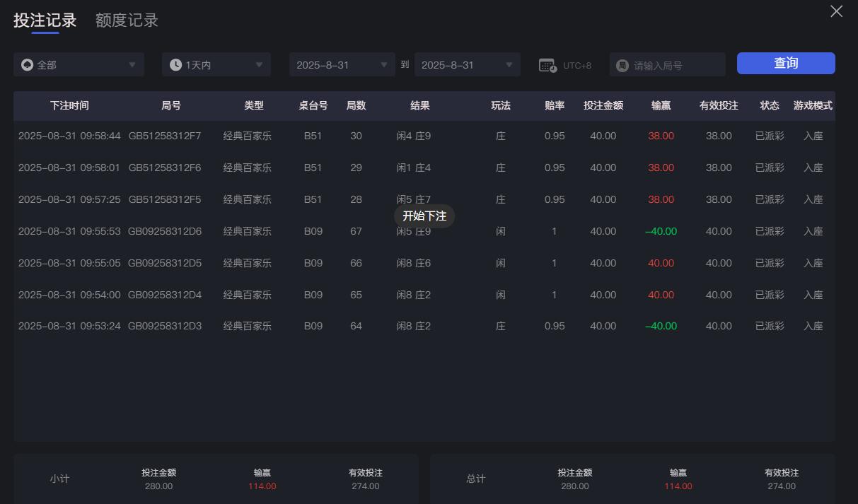Click the UTC+8 timezone calendar icon
The width and height of the screenshot is (858, 504).
click(x=546, y=64)
